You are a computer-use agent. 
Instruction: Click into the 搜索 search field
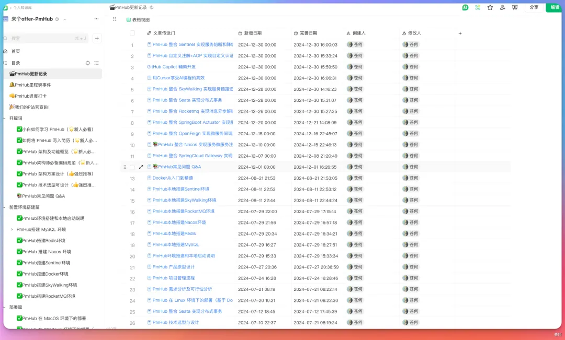point(42,38)
